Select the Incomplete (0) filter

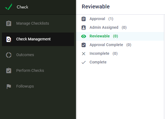tap(103, 54)
